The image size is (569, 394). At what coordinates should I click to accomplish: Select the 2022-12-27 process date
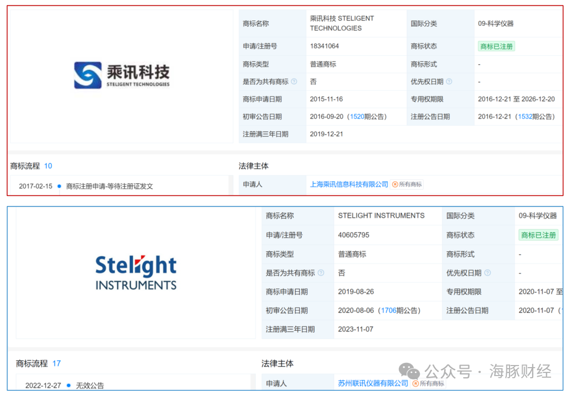tap(43, 385)
